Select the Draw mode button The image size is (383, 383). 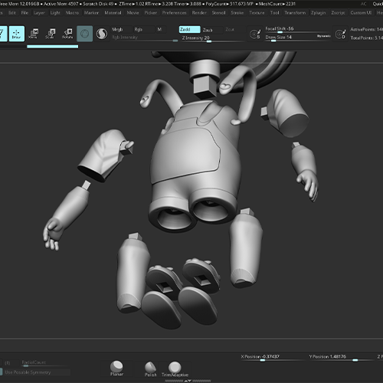pyautogui.click(x=17, y=34)
